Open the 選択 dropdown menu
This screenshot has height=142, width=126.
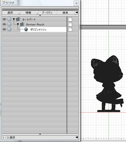11,13
